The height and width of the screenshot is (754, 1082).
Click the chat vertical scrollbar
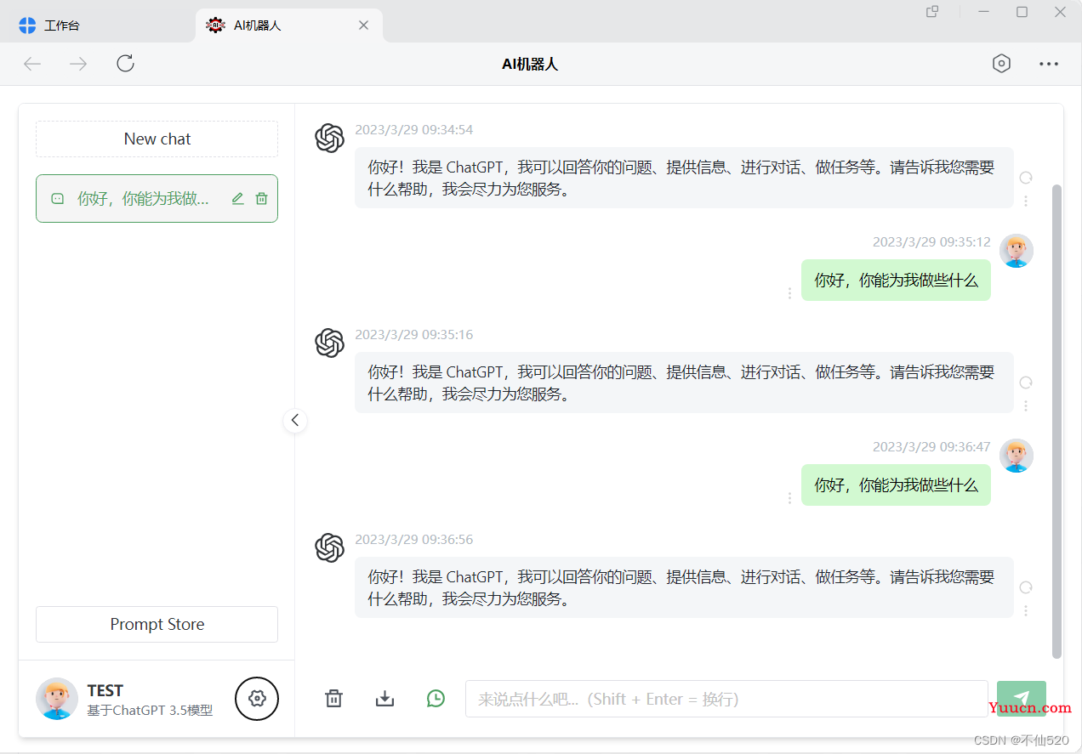1057,421
